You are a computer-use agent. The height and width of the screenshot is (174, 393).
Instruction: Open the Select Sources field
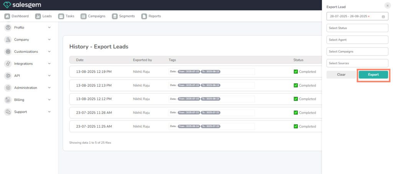pyautogui.click(x=357, y=63)
